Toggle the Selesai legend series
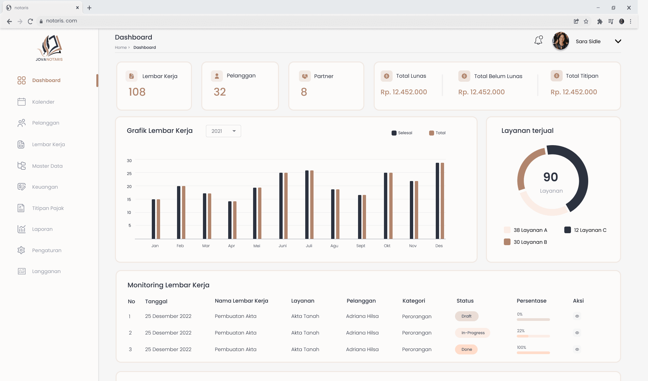The image size is (648, 381). 402,133
